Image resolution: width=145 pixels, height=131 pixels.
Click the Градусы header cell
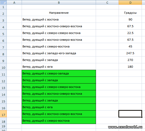[x=130, y=13]
